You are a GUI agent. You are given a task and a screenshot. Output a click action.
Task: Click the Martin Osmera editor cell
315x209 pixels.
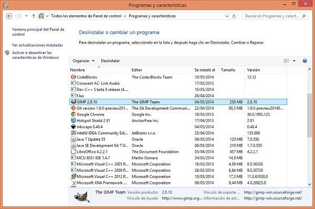point(145,158)
